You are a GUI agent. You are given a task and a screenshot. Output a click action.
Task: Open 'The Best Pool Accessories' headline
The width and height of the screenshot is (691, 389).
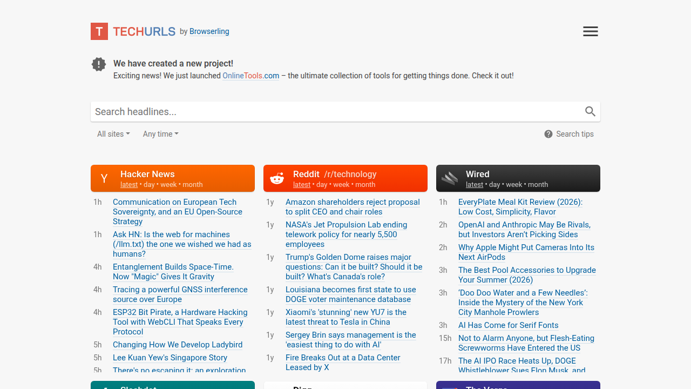click(x=527, y=275)
